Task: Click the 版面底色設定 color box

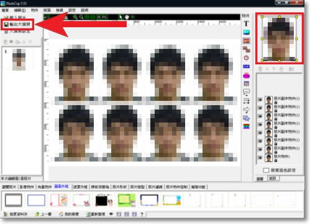Action: pos(266,170)
